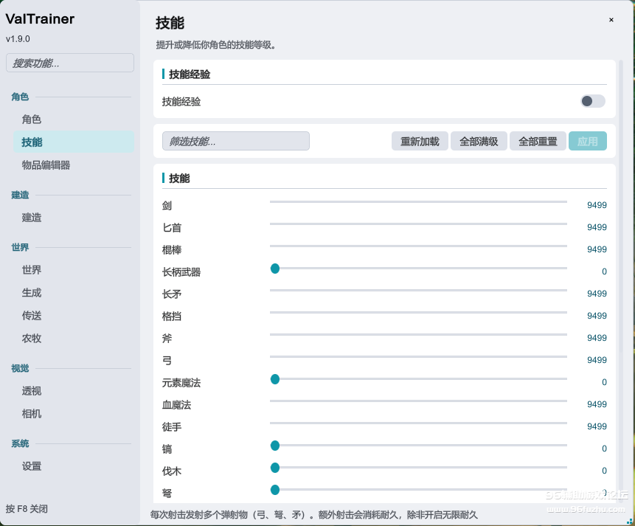Click the 按 F8 关闭 hint text
635x526 pixels.
click(x=27, y=508)
